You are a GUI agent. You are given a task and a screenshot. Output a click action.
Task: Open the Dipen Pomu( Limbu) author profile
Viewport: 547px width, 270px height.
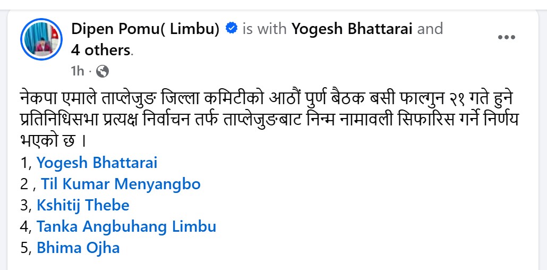point(145,29)
